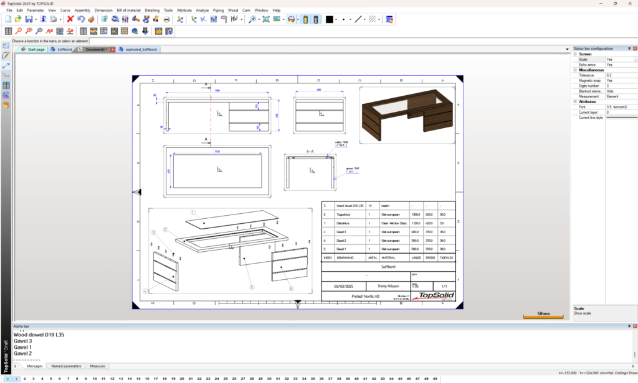Open the Scale value dropdown

point(635,60)
